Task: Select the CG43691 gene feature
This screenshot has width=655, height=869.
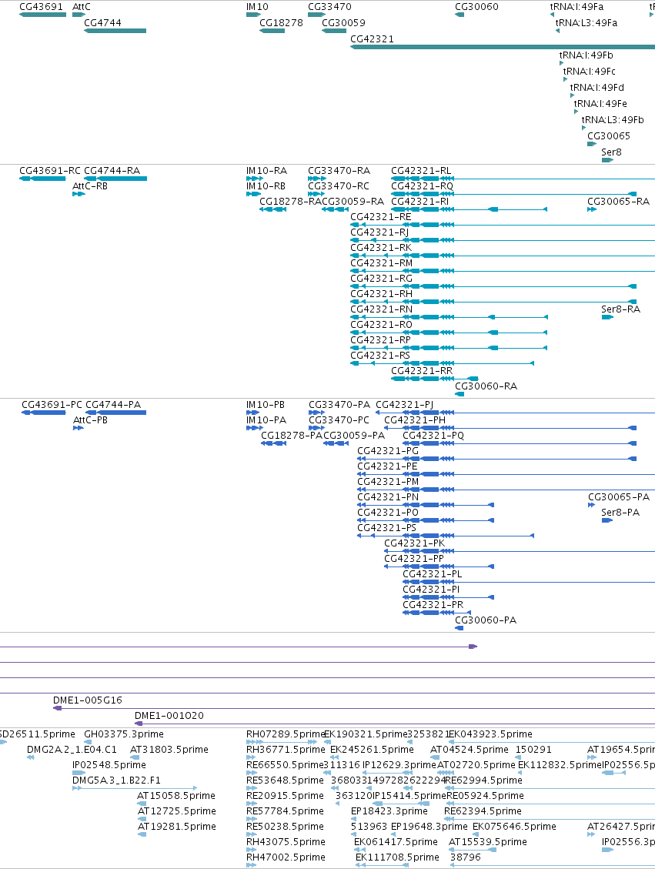Action: pos(42,15)
